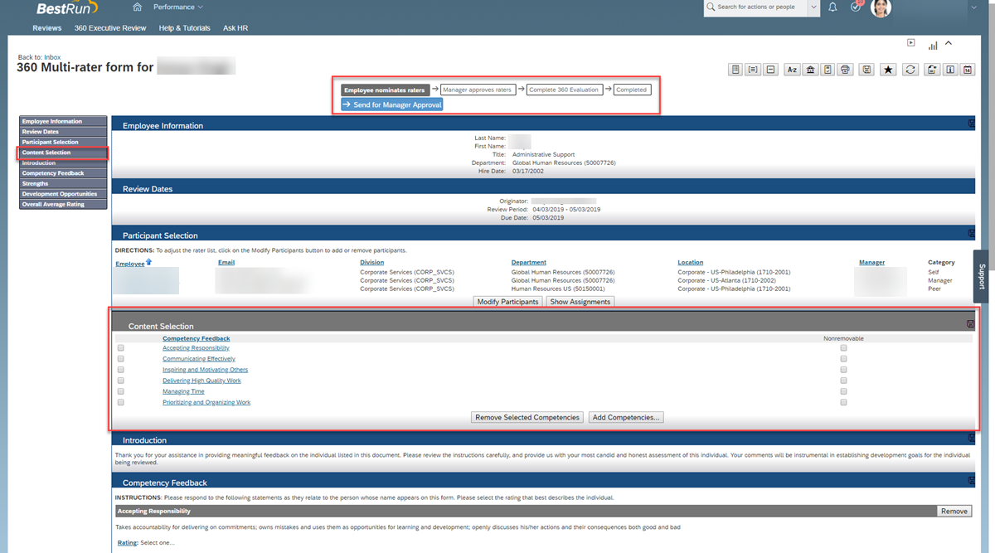Open the Rating 'Select one...' dropdown
995x553 pixels.
coord(158,543)
